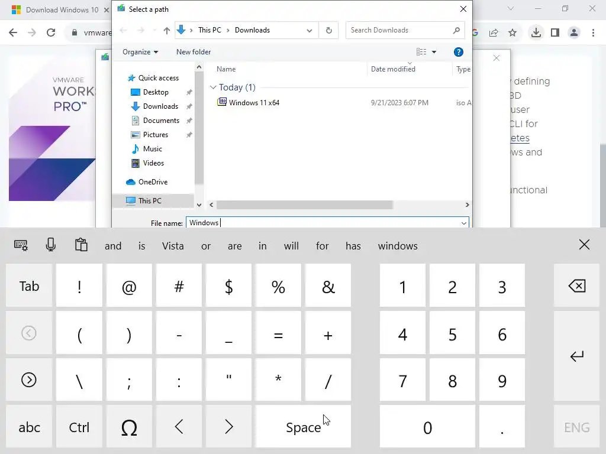Open the File name combo dropdown
Viewport: 606px width, 454px height.
(x=464, y=223)
